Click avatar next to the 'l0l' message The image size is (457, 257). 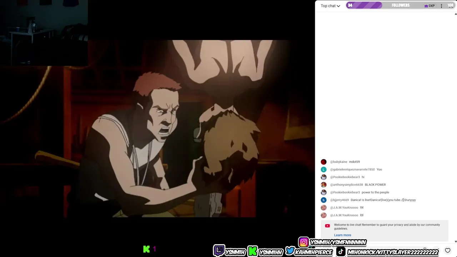(323, 215)
